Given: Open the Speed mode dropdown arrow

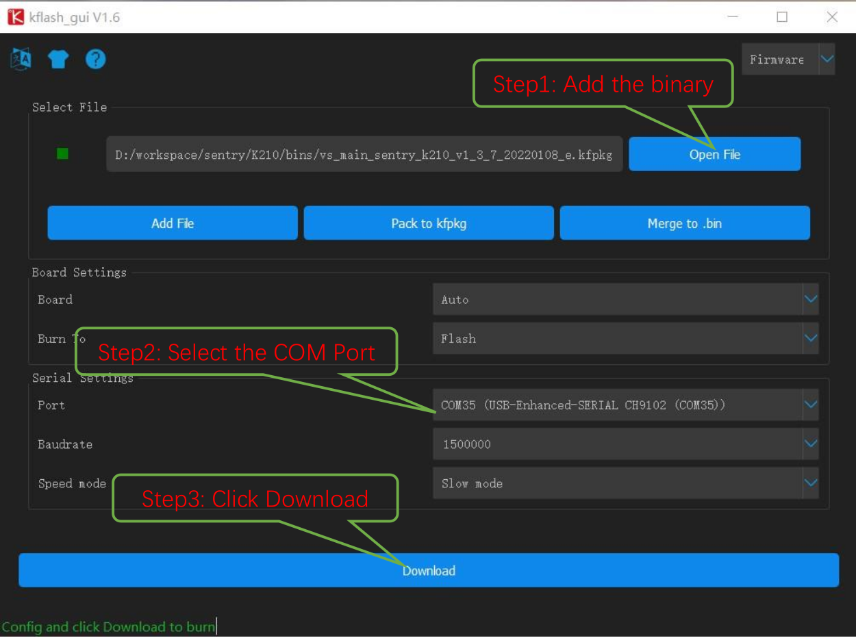Looking at the screenshot, I should click(x=811, y=483).
